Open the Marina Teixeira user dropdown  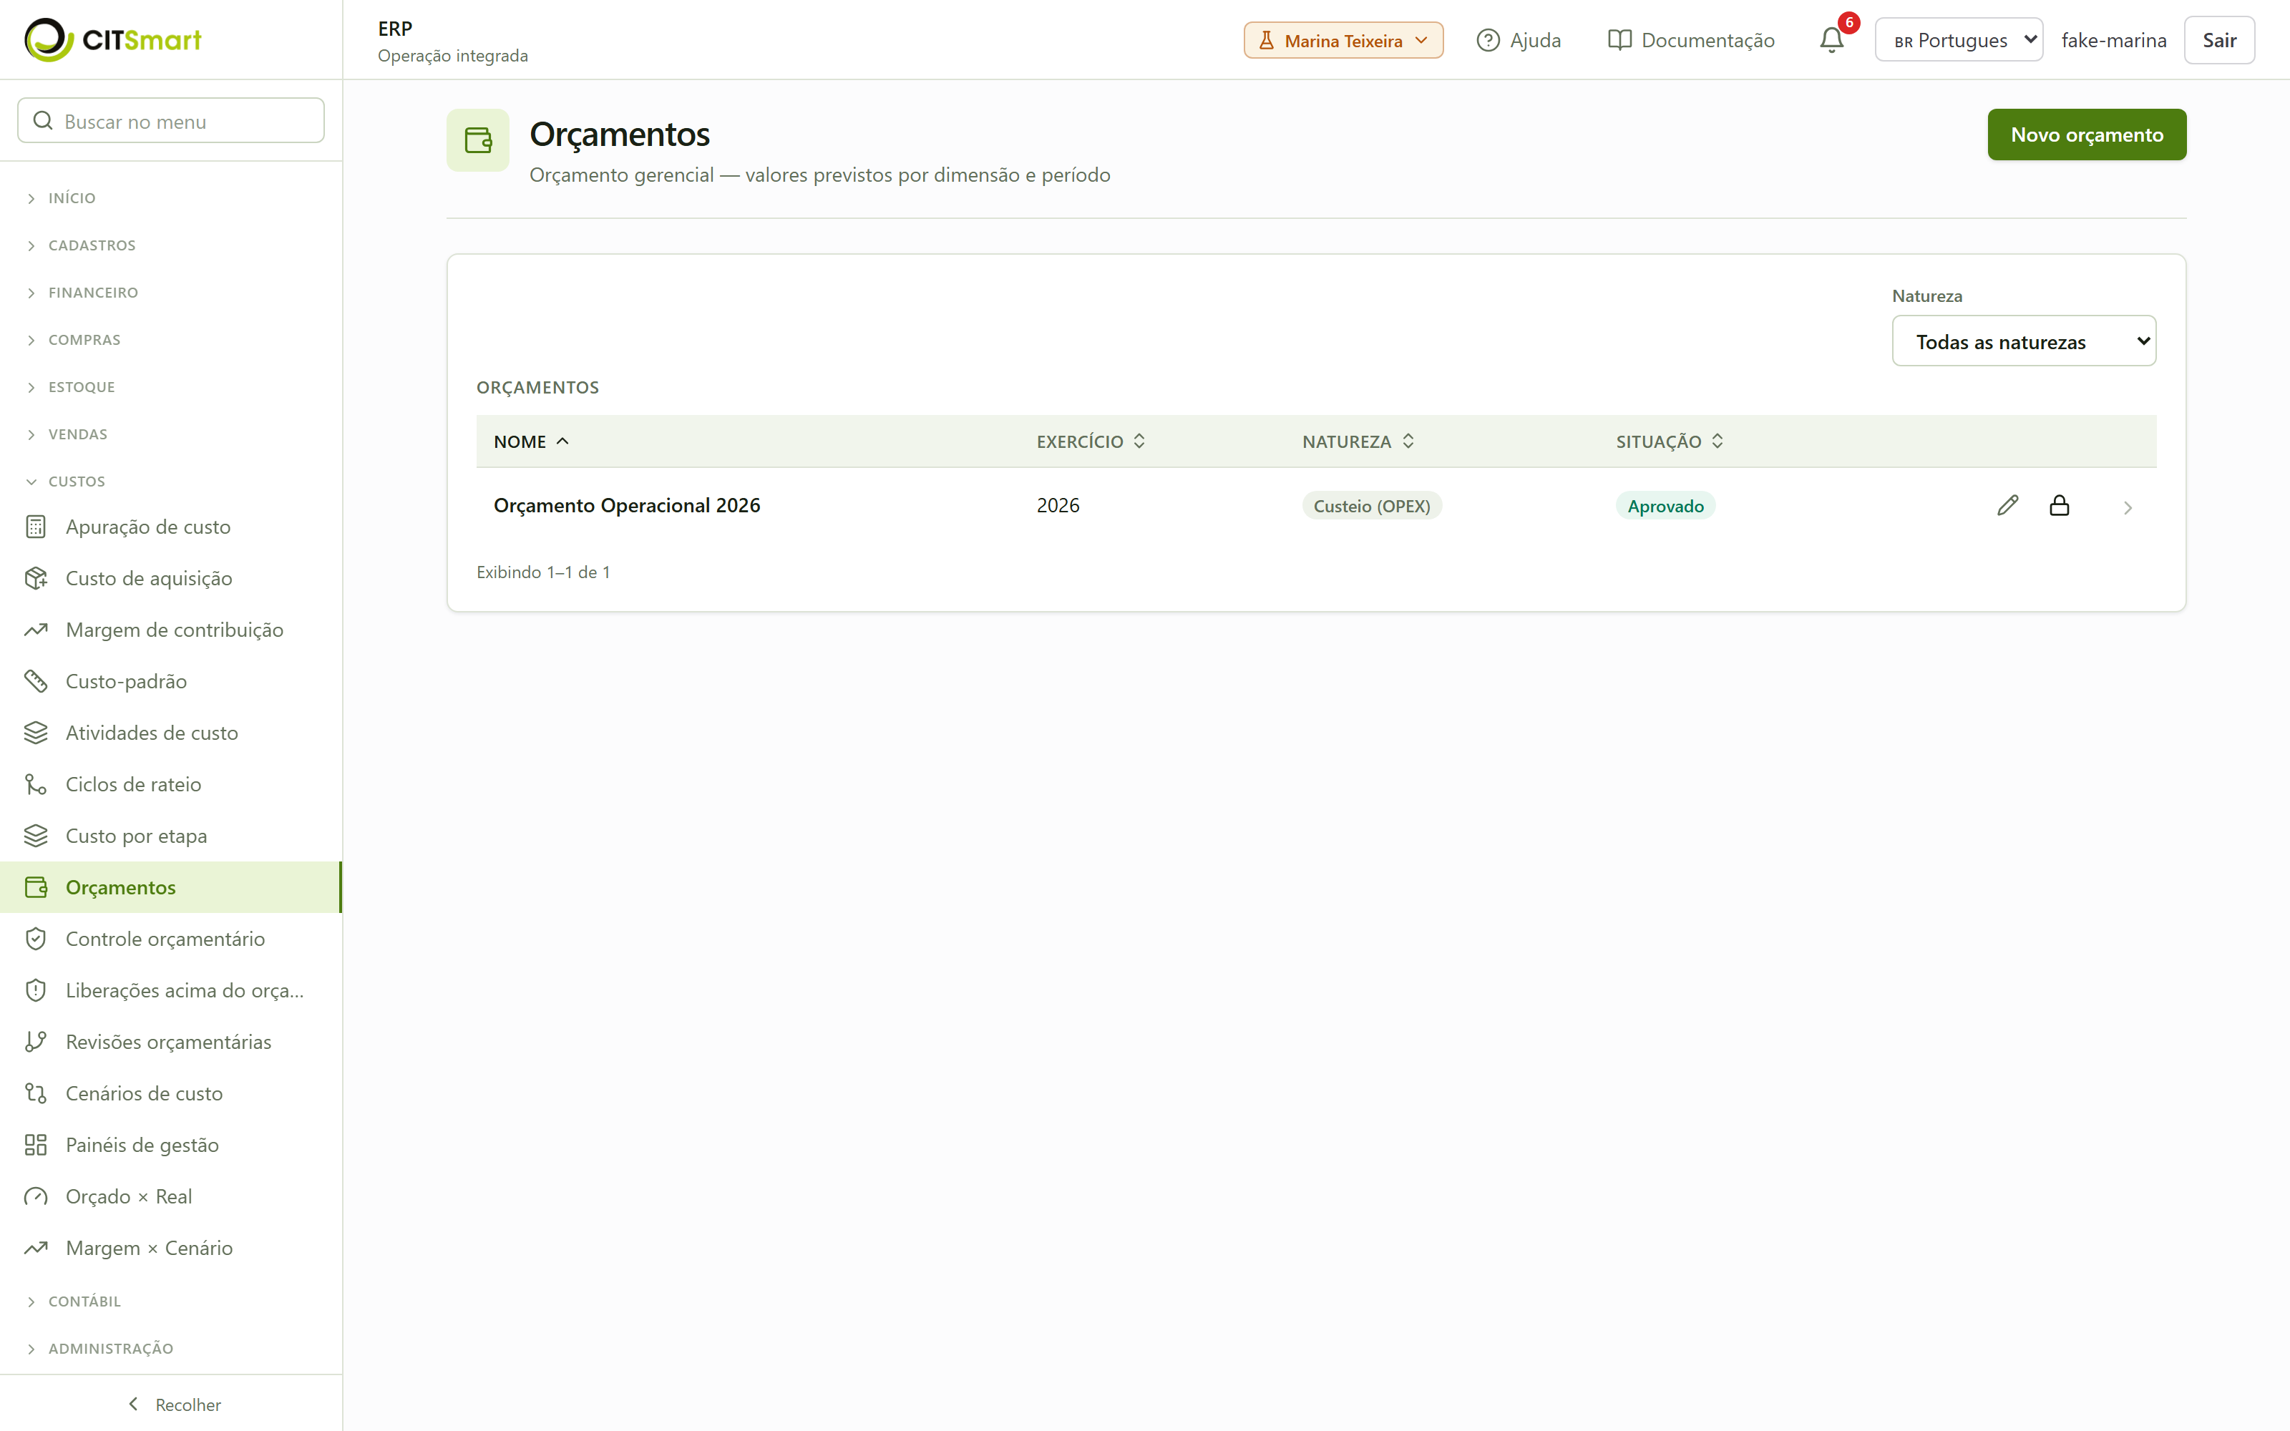[1343, 40]
